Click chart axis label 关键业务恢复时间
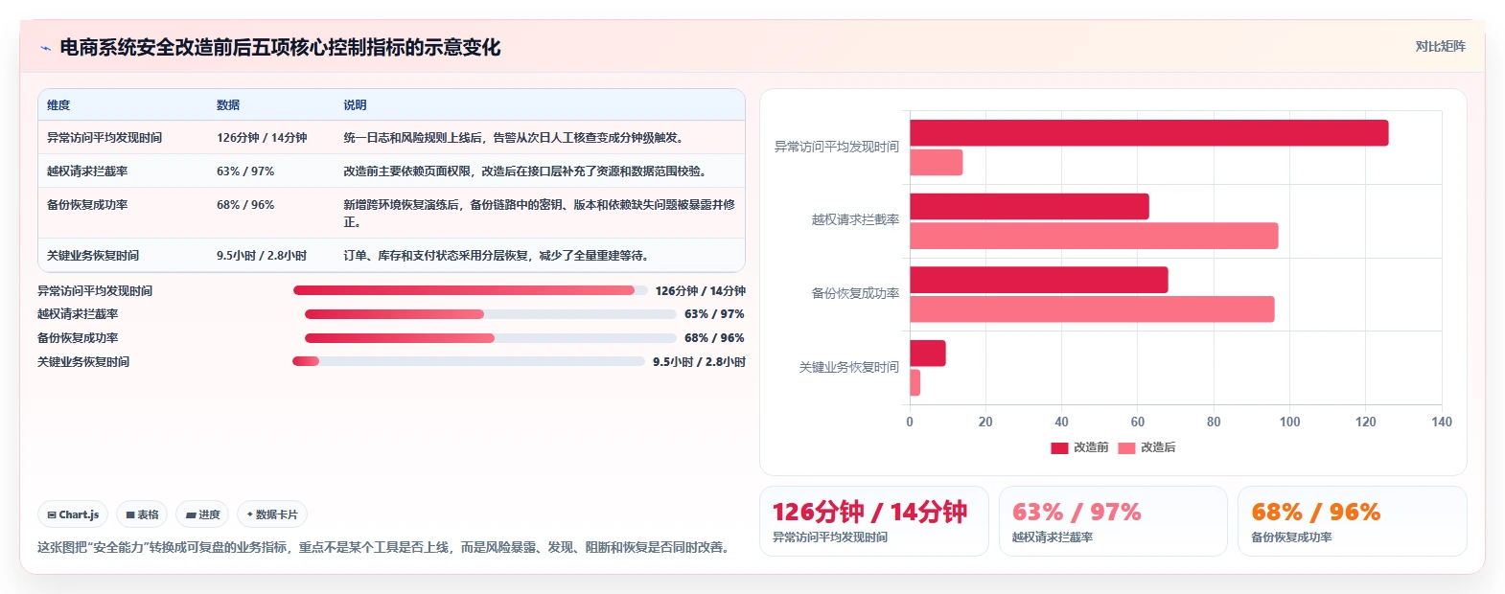The height and width of the screenshot is (594, 1505). 849,367
